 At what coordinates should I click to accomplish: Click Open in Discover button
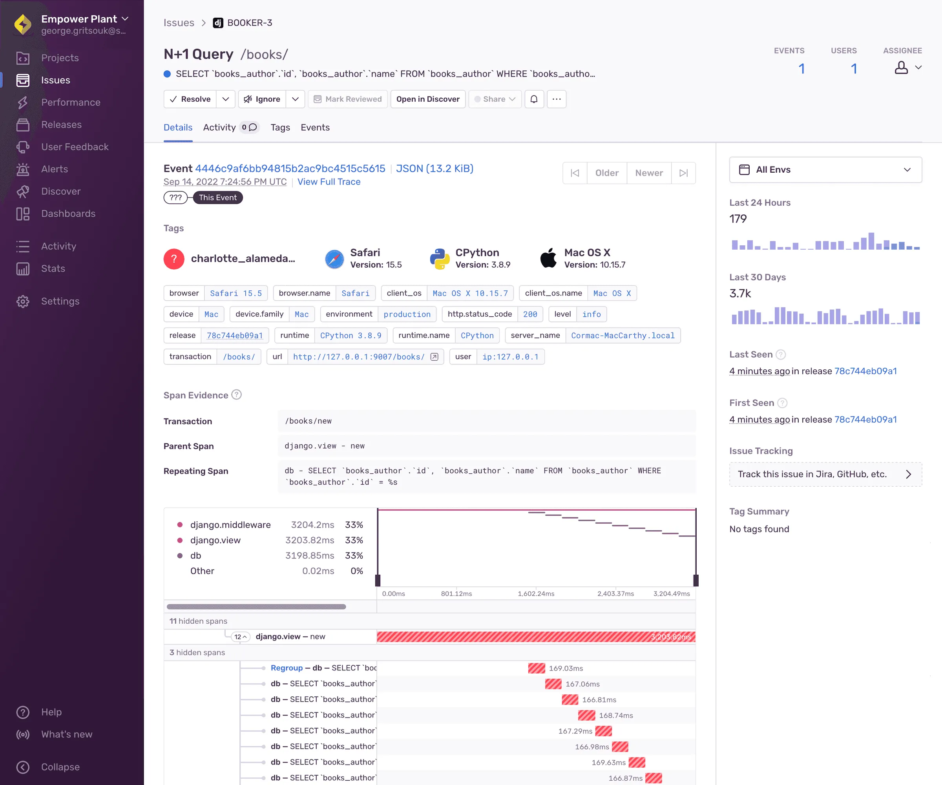click(427, 99)
